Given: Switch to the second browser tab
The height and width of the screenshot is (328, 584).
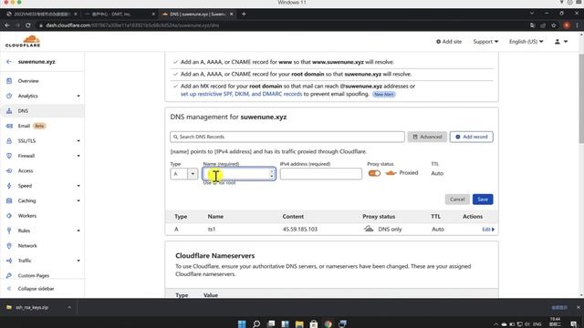Looking at the screenshot, I should click(x=120, y=14).
